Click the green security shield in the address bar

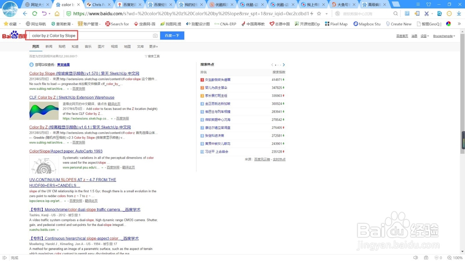[68, 13]
